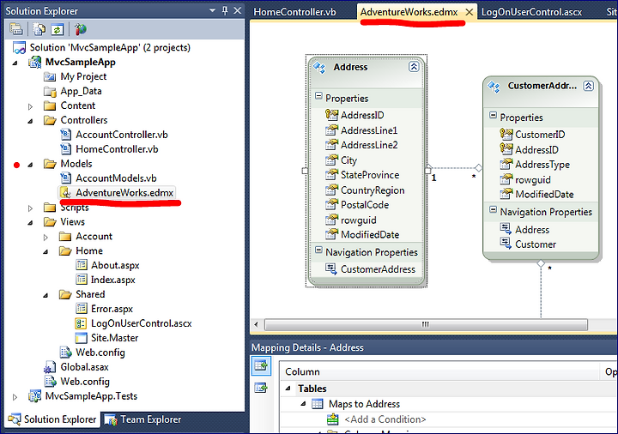This screenshot has height=434, width=618.
Task: Select the PostalCode property
Action: (x=365, y=205)
